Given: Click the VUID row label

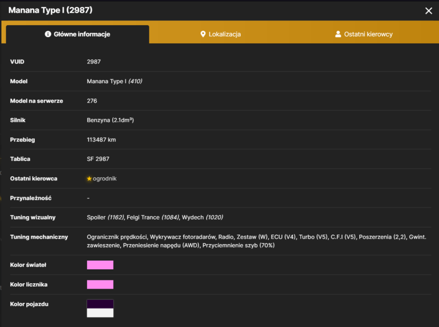Looking at the screenshot, I should tap(17, 62).
